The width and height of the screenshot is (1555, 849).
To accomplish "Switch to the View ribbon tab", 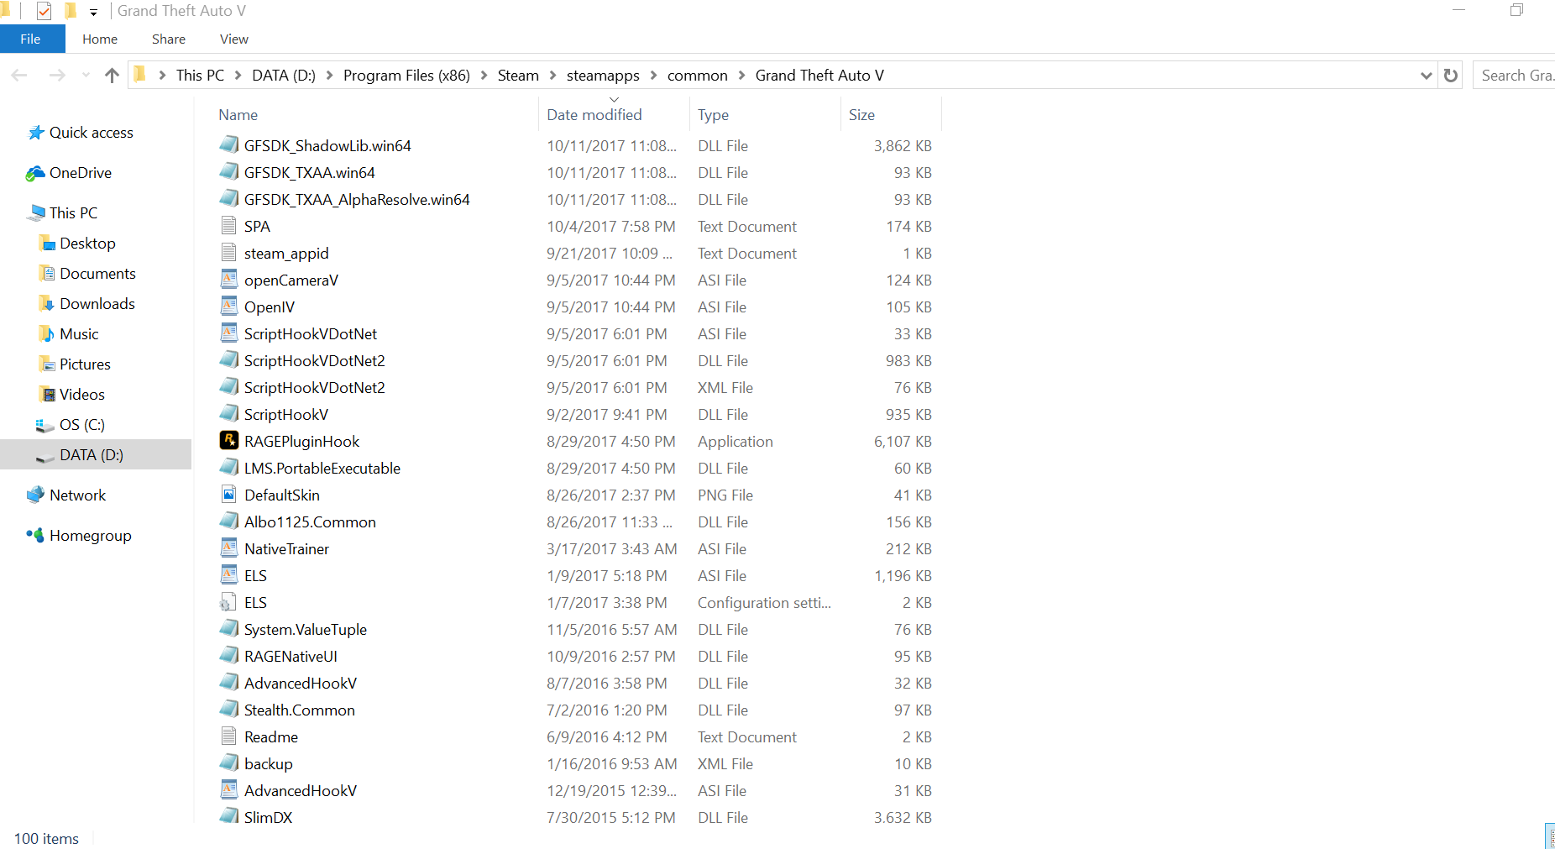I will [234, 39].
